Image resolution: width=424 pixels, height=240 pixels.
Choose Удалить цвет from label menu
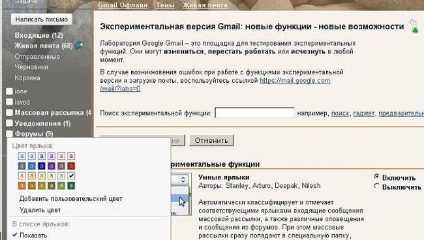coord(40,210)
